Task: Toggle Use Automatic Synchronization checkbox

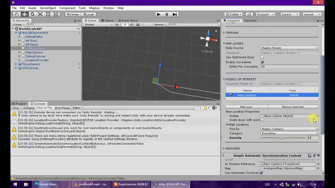Action: (x=261, y=173)
